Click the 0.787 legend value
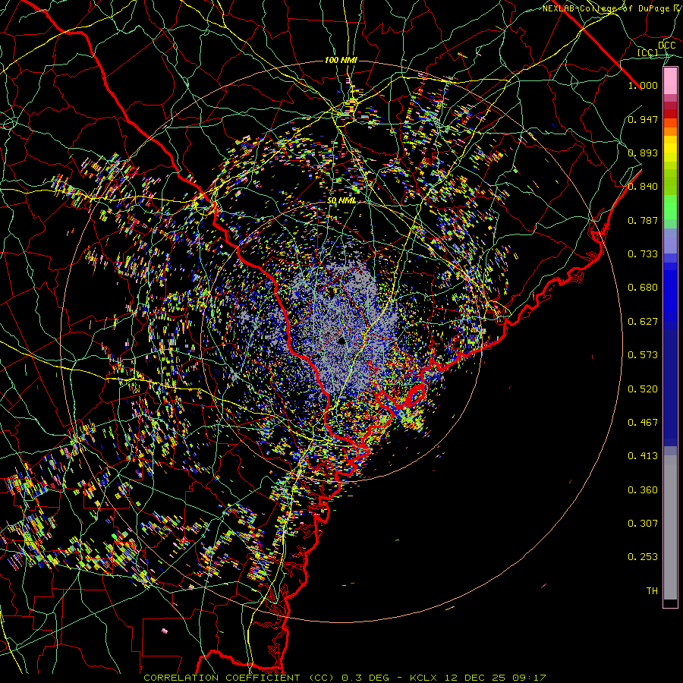Viewport: 683px width, 683px height. point(643,220)
